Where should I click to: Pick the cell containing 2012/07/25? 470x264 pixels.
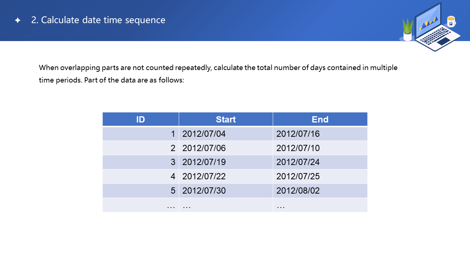click(298, 176)
